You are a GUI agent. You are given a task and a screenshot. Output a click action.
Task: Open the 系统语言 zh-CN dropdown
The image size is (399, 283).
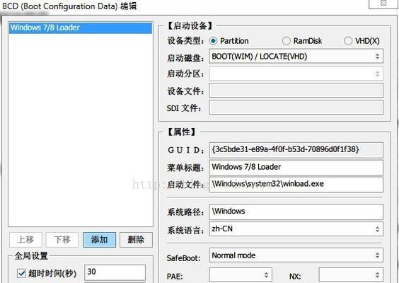point(296,229)
